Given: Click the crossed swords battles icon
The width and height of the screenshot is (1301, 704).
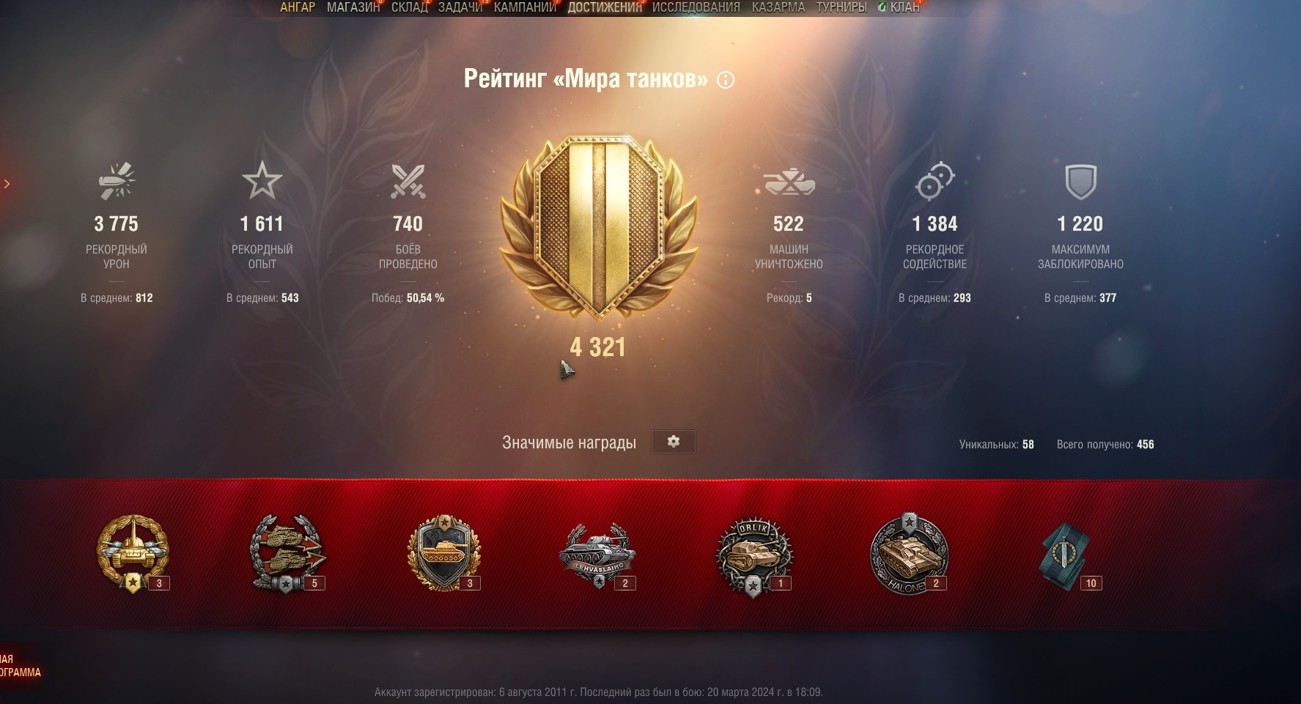Looking at the screenshot, I should (408, 181).
